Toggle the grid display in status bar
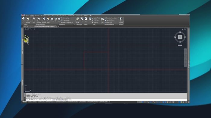The width and height of the screenshot is (211, 118). click(x=143, y=102)
